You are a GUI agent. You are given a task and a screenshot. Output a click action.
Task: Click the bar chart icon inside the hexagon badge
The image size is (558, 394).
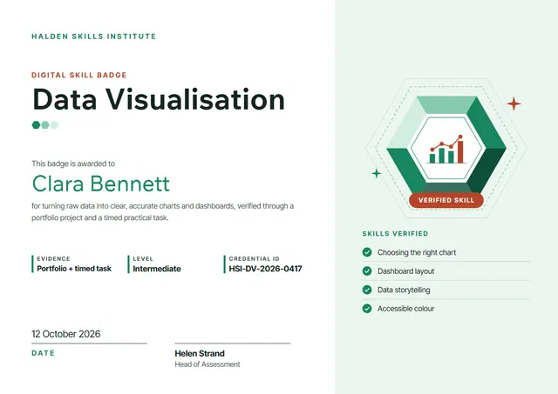point(446,149)
